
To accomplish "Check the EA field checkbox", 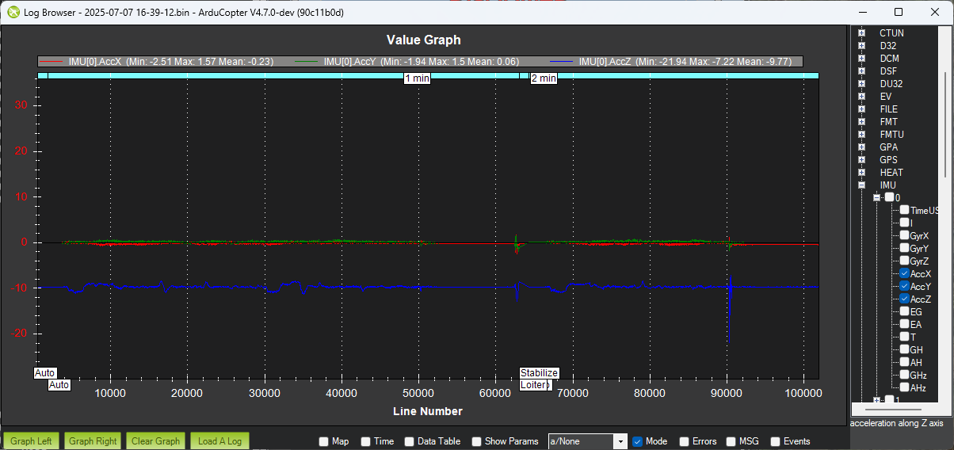I will tap(904, 324).
